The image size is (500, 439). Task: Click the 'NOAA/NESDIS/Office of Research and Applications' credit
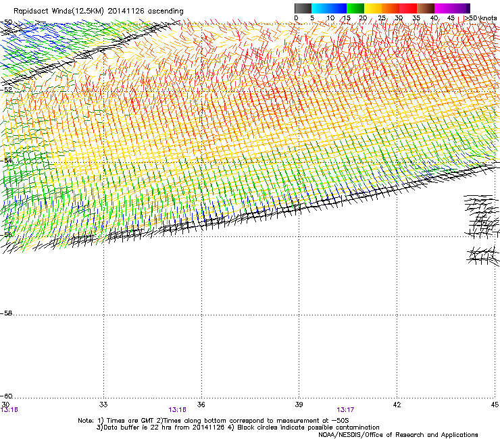pos(398,435)
